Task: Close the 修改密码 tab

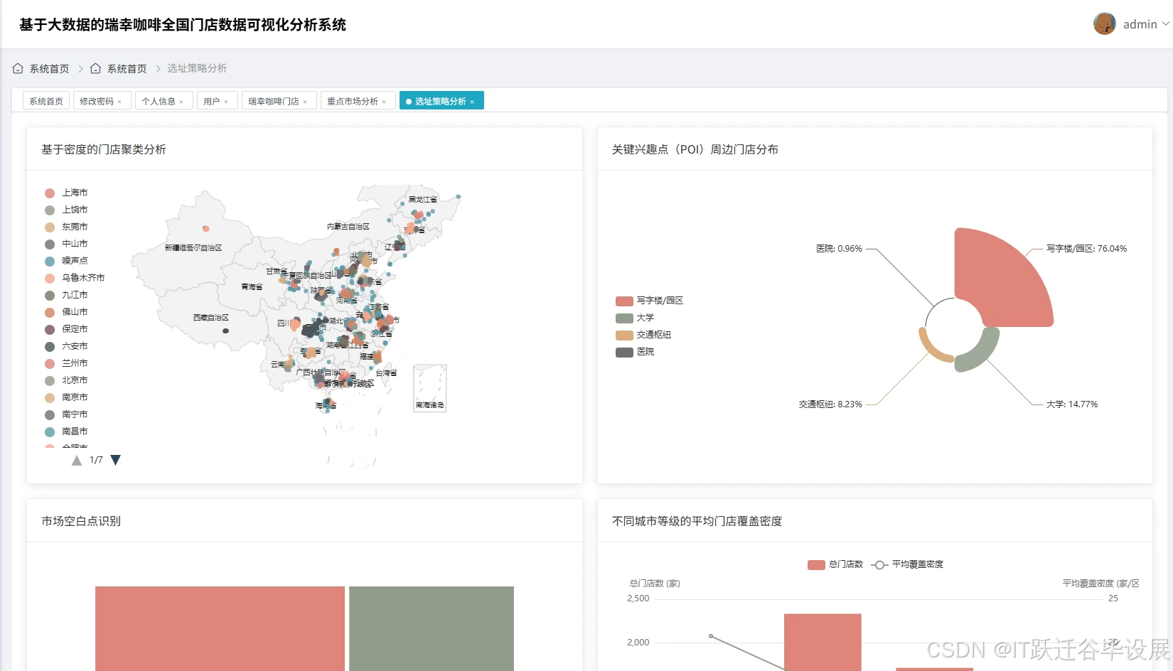Action: pyautogui.click(x=119, y=102)
